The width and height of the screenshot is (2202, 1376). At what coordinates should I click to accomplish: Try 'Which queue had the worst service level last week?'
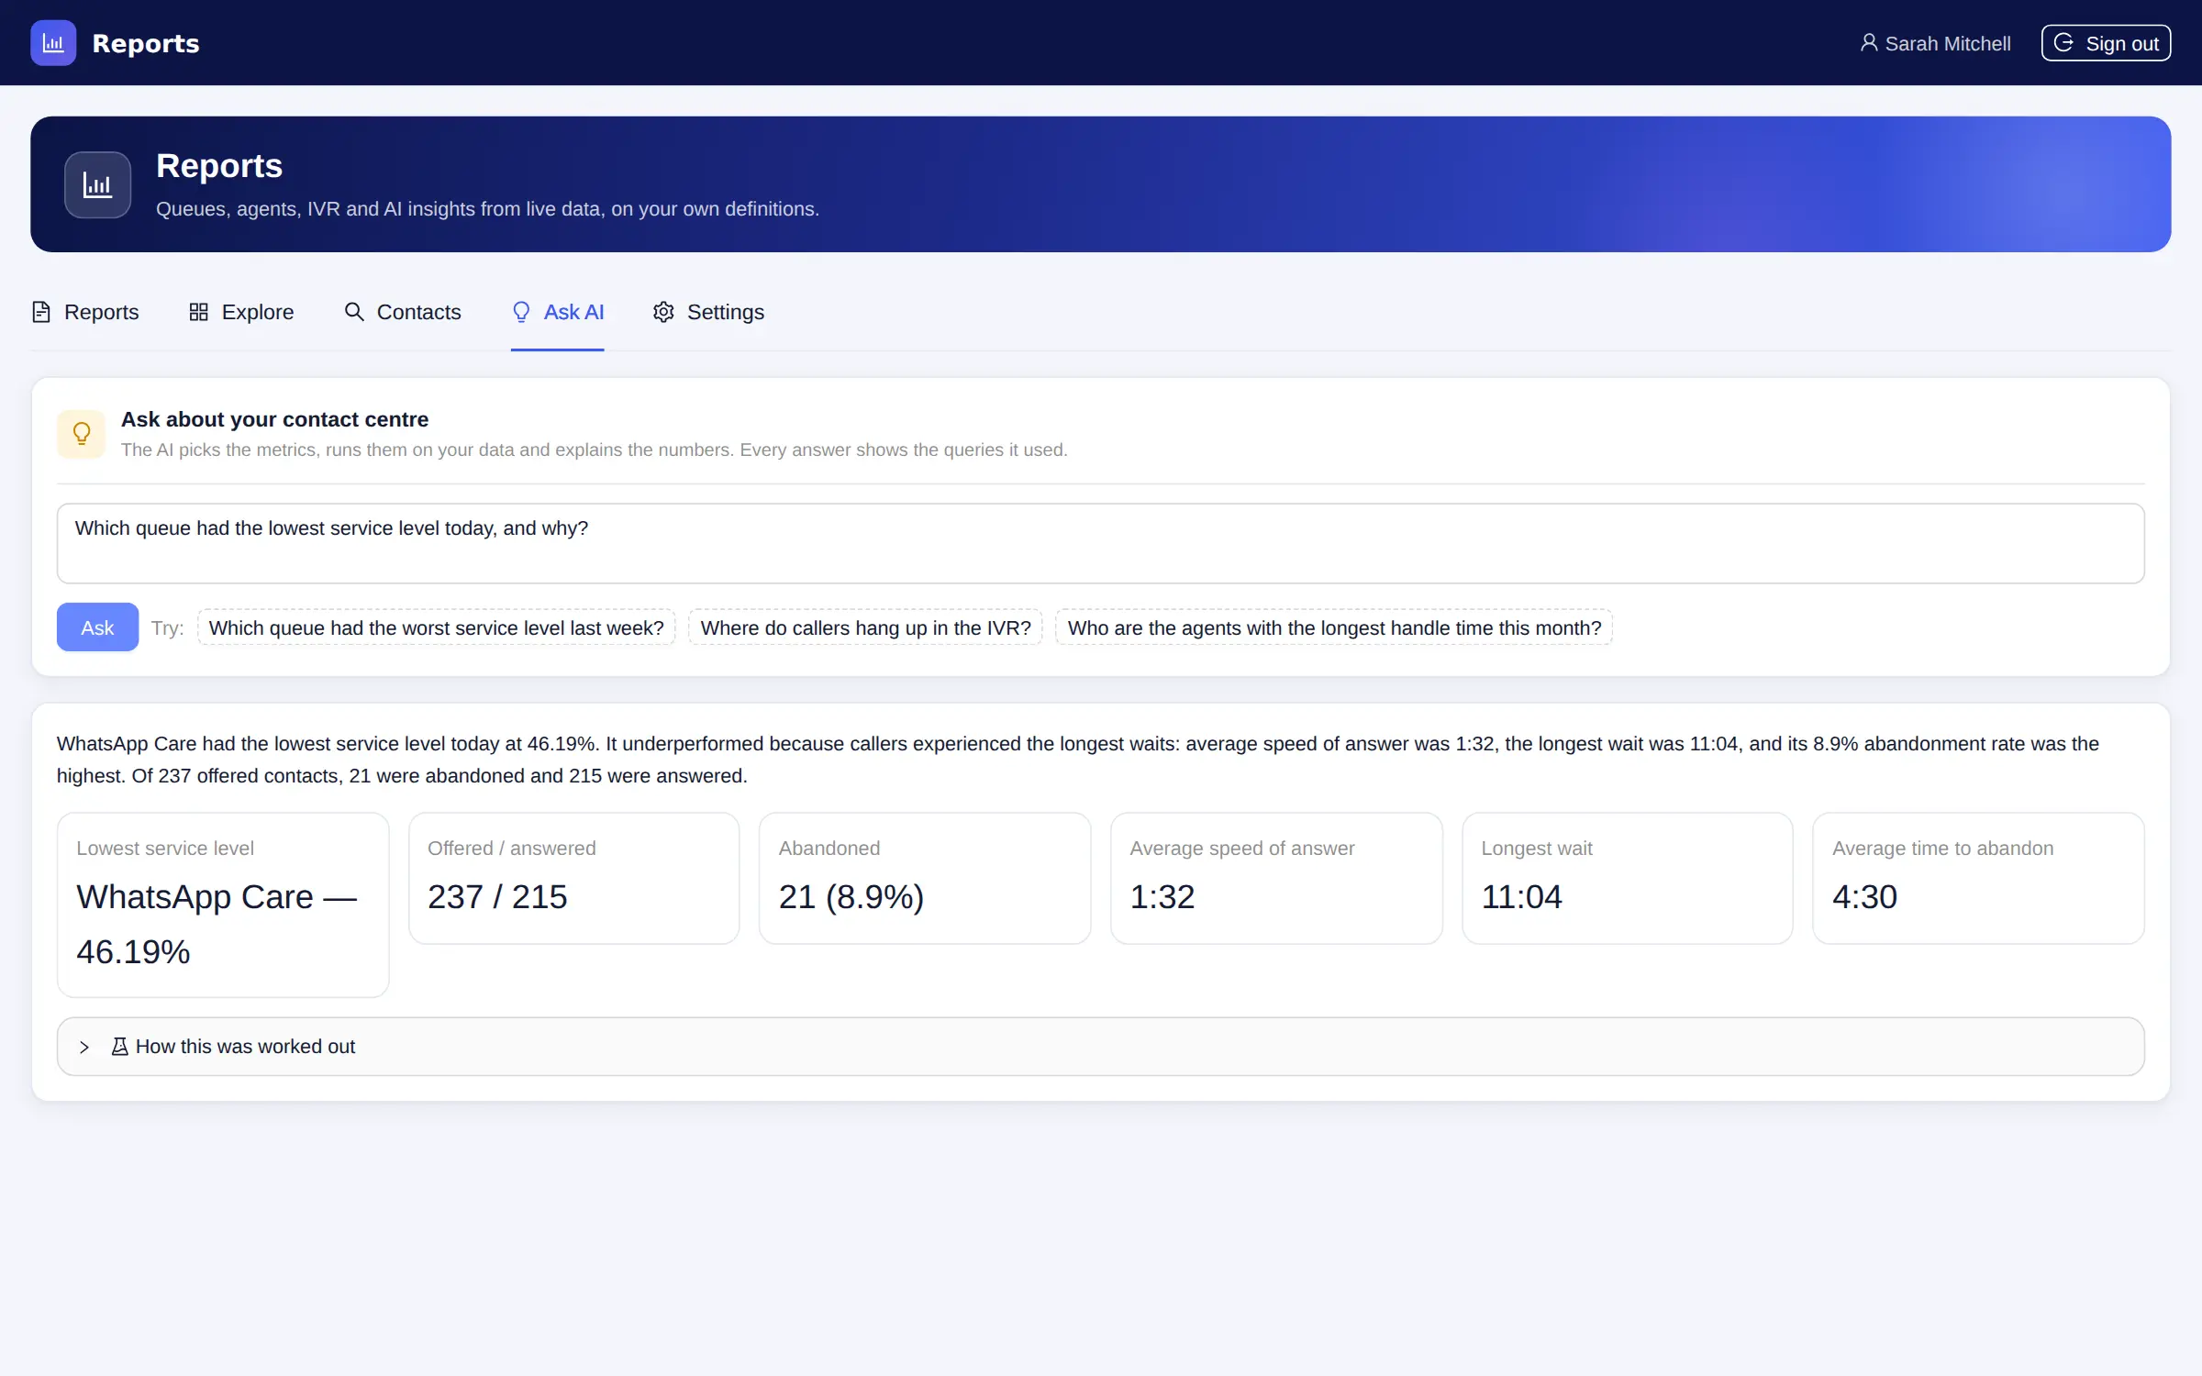coord(437,627)
